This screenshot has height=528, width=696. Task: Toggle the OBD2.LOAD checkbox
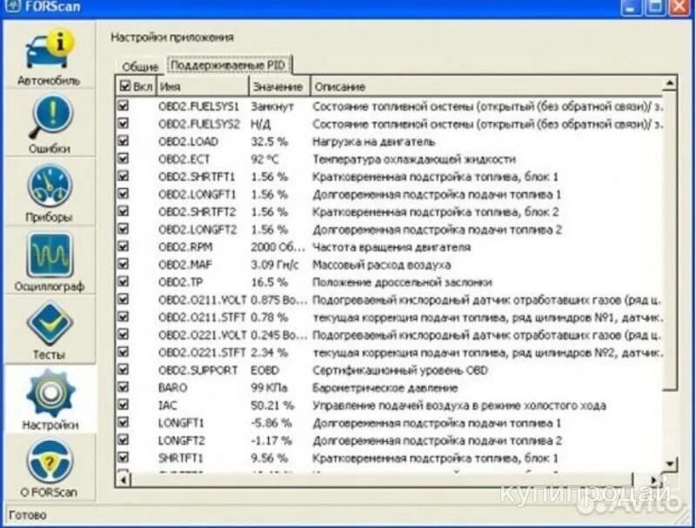124,141
